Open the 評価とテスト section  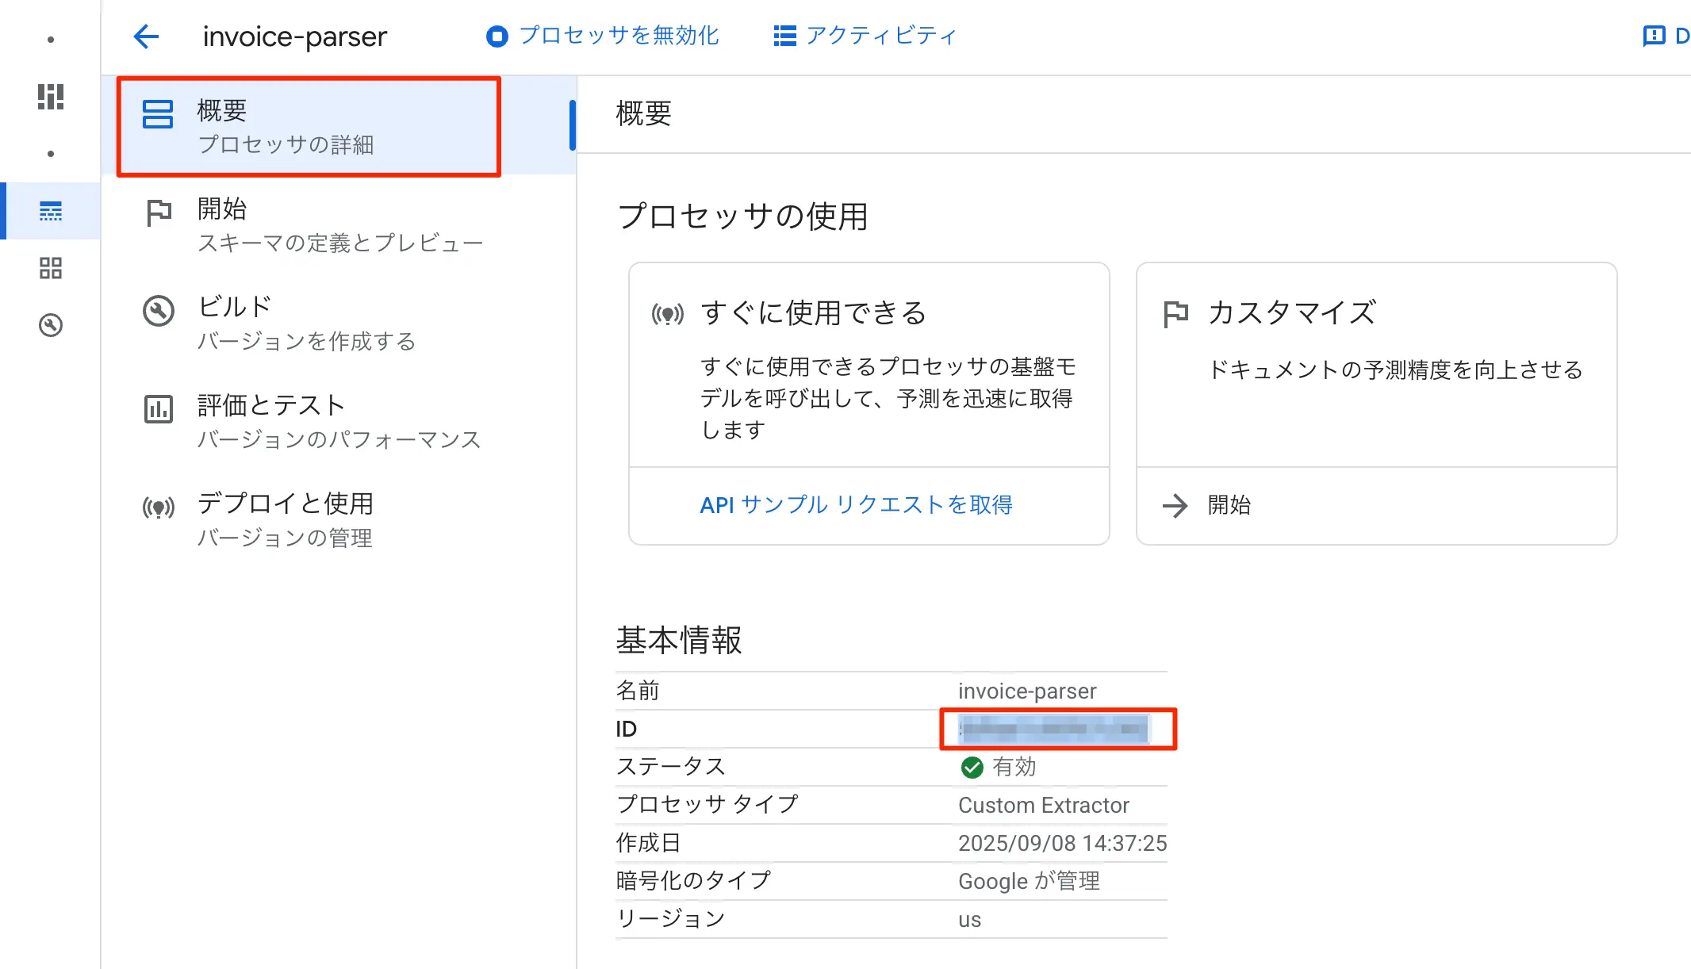[339, 422]
